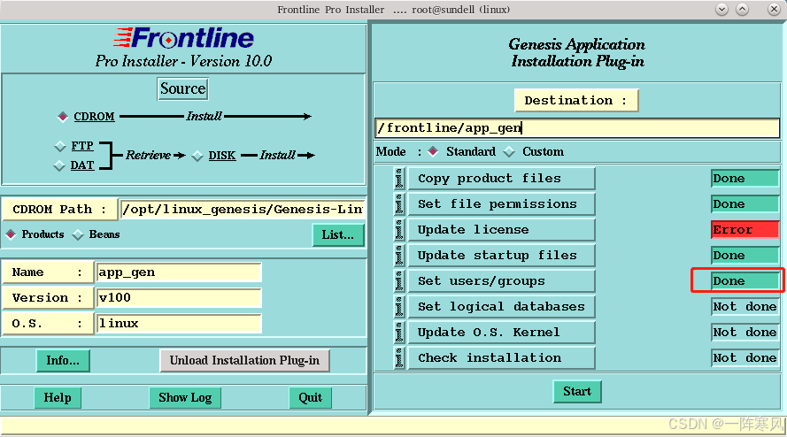
Task: Open info icon for Set file permissions
Action: coord(399,204)
